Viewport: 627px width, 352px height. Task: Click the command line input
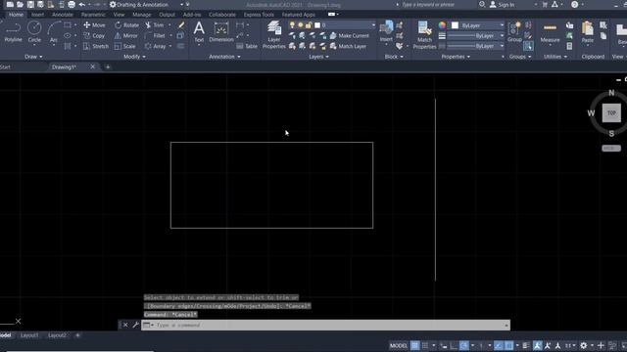pyautogui.click(x=325, y=325)
